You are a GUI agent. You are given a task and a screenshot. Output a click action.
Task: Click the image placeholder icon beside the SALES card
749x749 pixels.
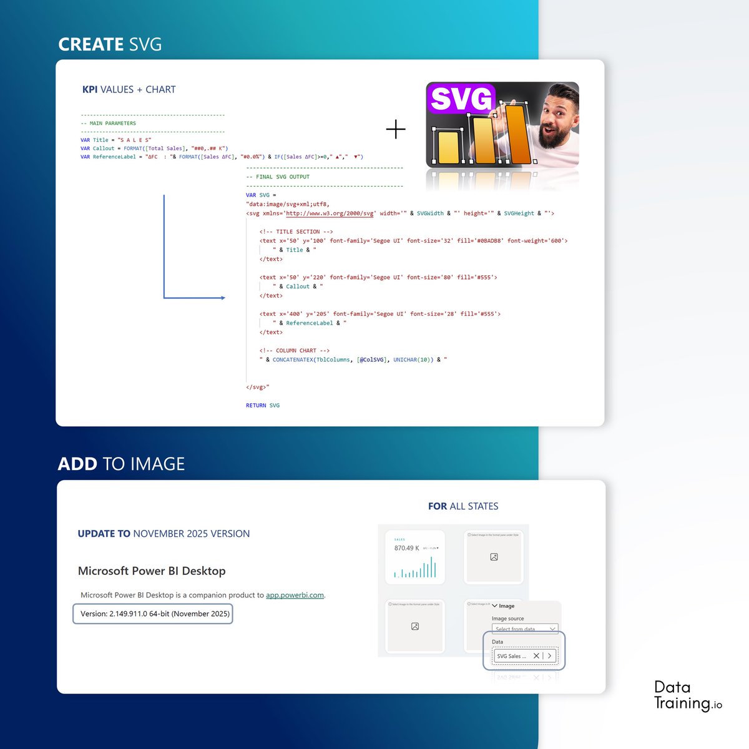click(x=494, y=557)
